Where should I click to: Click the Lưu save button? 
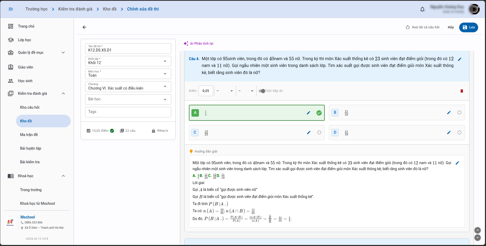[x=469, y=27]
